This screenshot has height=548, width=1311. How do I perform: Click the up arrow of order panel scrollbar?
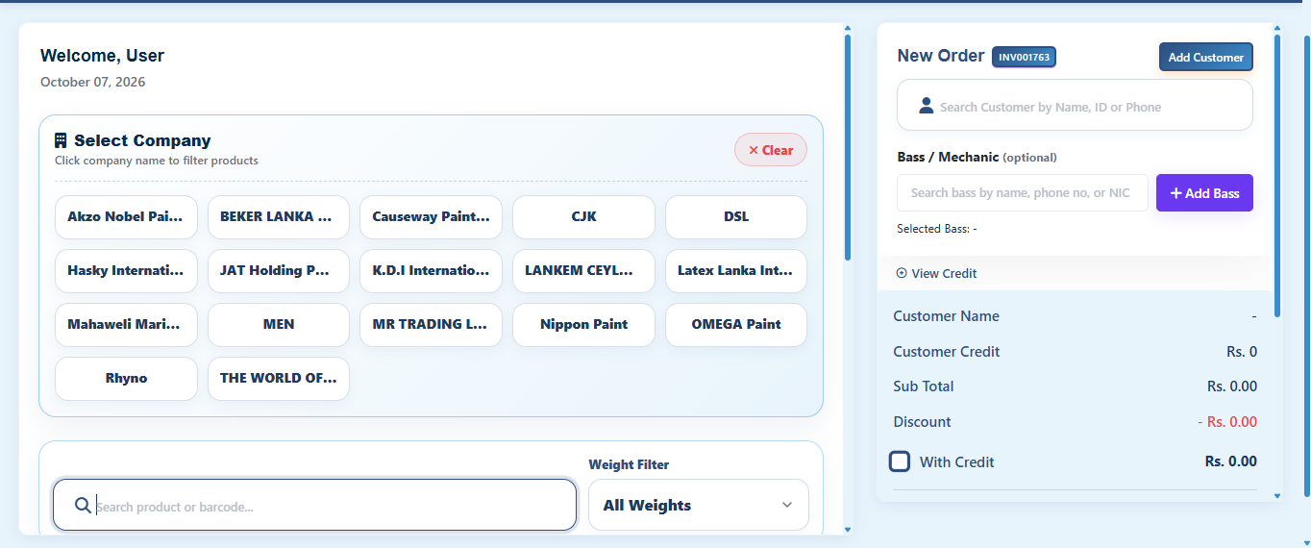click(x=1277, y=28)
